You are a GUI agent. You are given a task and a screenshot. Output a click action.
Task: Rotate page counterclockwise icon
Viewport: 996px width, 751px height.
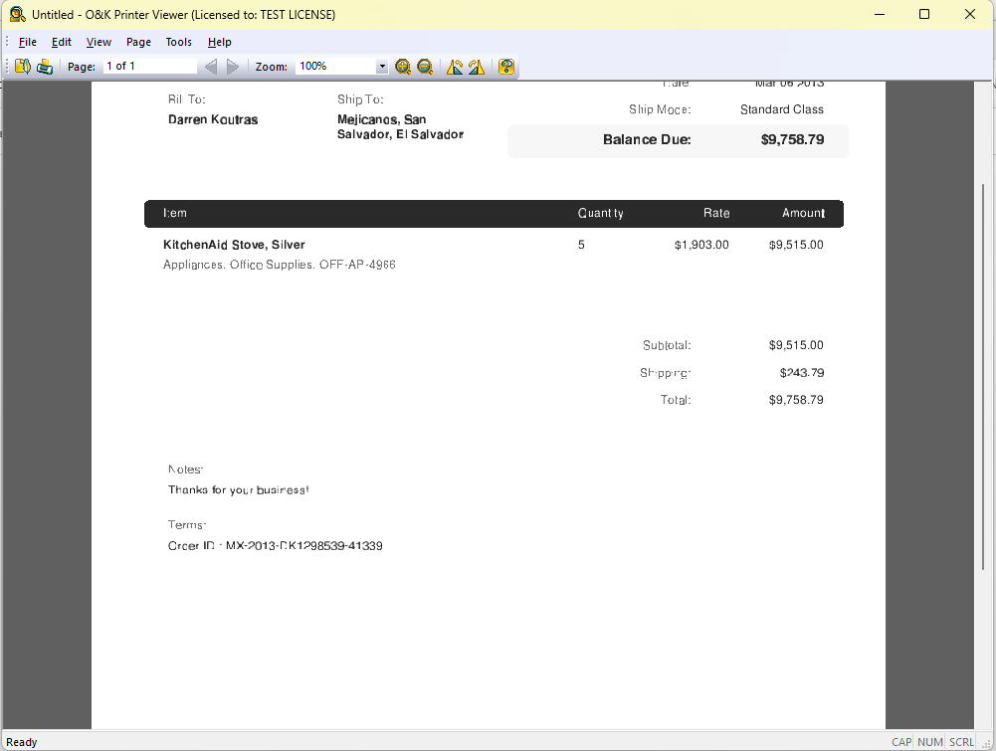point(455,67)
